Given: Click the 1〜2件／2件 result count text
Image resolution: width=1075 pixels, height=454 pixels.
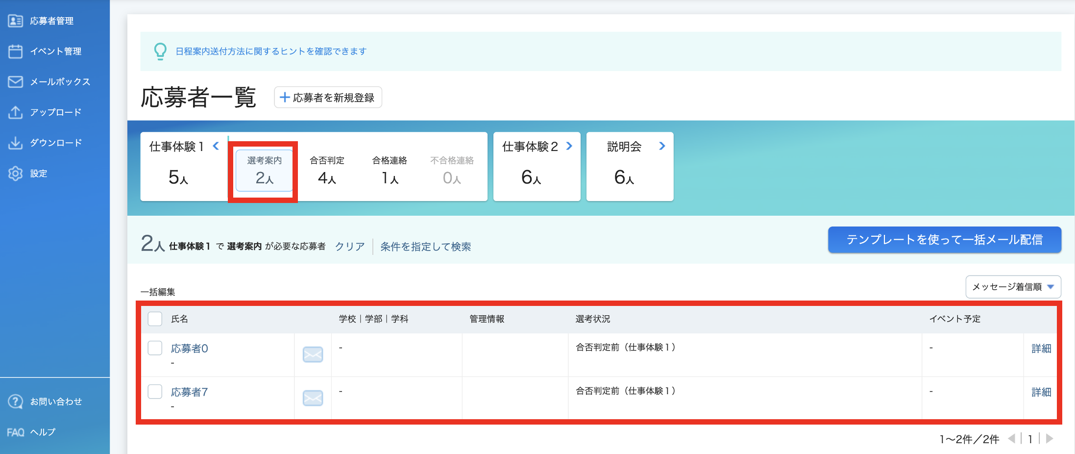Looking at the screenshot, I should pos(969,439).
